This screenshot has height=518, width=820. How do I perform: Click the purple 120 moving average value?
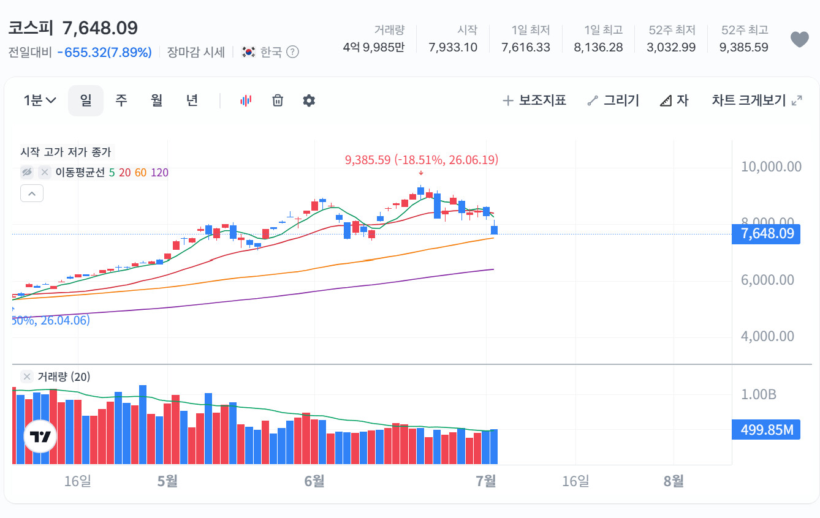pos(159,173)
